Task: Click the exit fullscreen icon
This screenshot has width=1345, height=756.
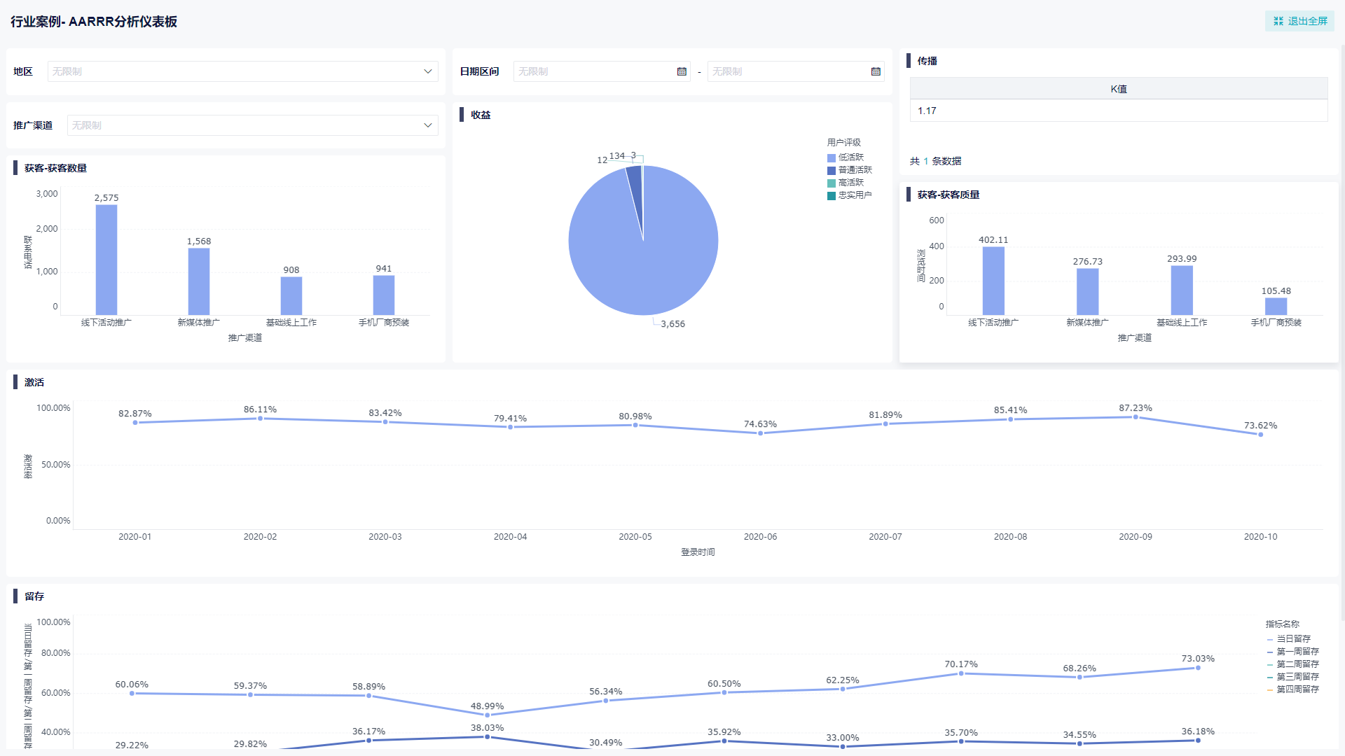Action: pyautogui.click(x=1278, y=22)
